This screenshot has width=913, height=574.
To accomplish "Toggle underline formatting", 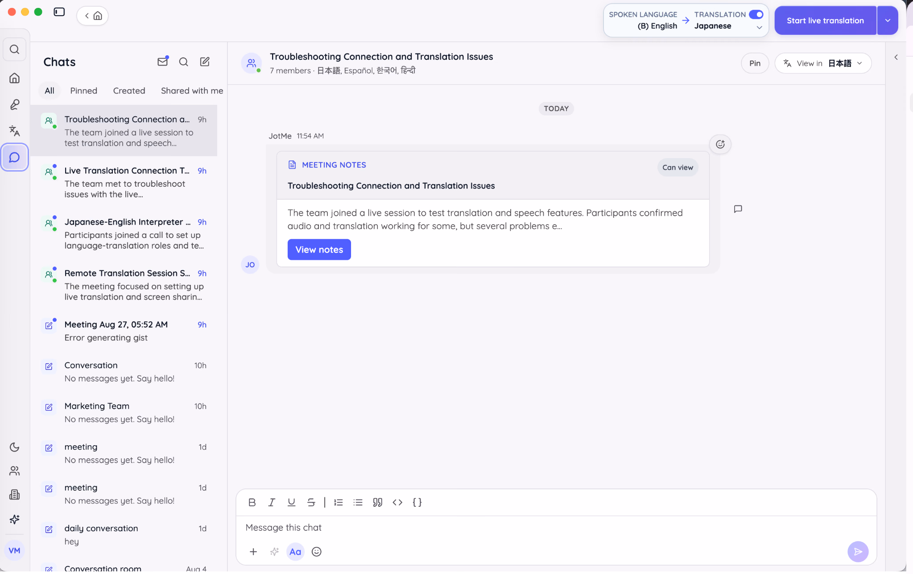I will pyautogui.click(x=291, y=502).
